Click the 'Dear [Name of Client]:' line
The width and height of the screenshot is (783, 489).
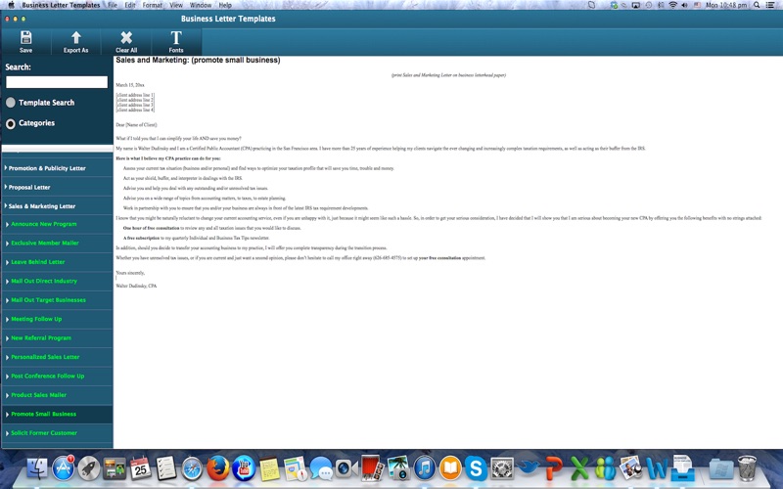click(136, 125)
